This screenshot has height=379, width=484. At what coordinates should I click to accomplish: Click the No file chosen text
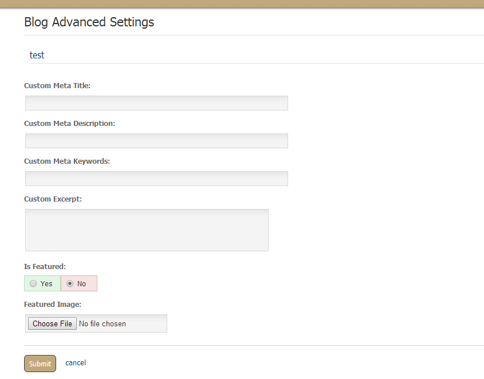[103, 324]
